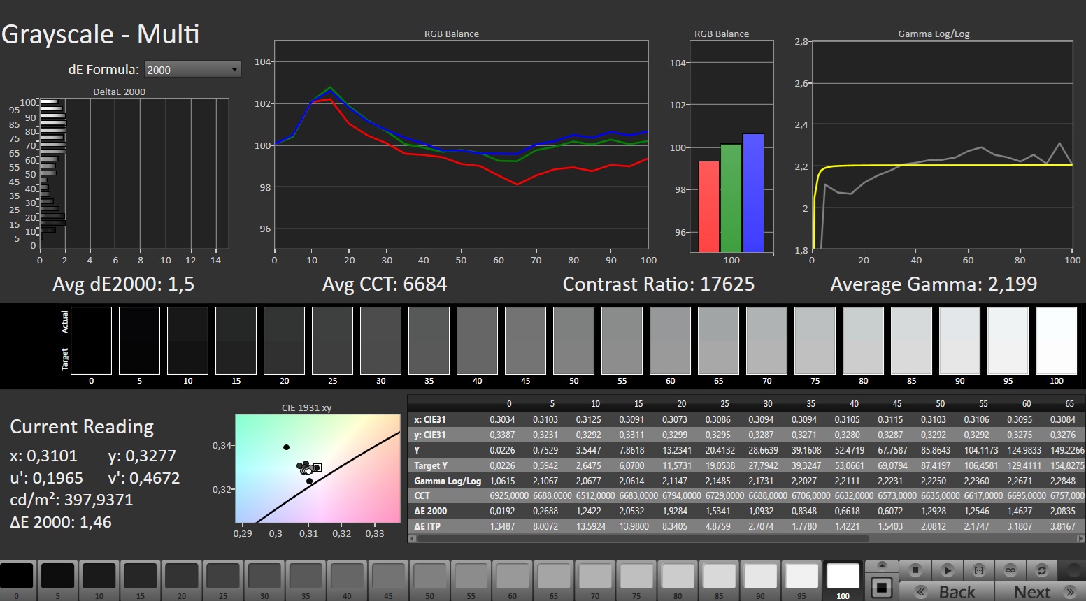Select the 70 level swatch in the bottom strip
This screenshot has width=1086, height=601.
coord(595,576)
